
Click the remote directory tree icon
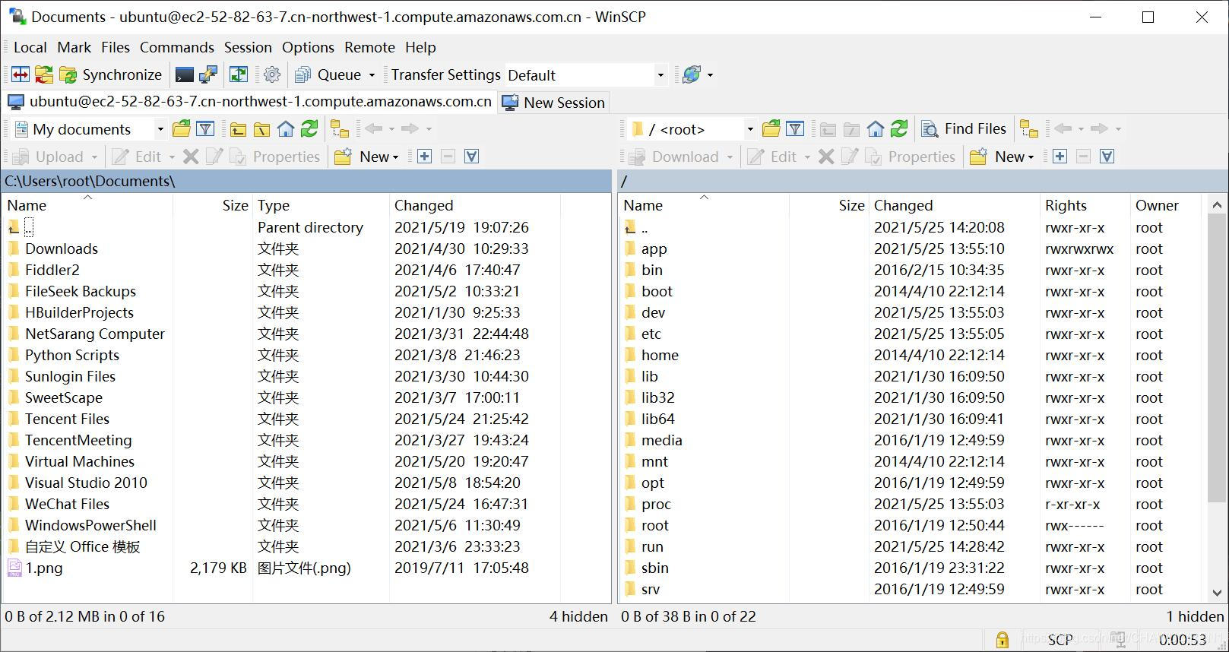pyautogui.click(x=1029, y=129)
